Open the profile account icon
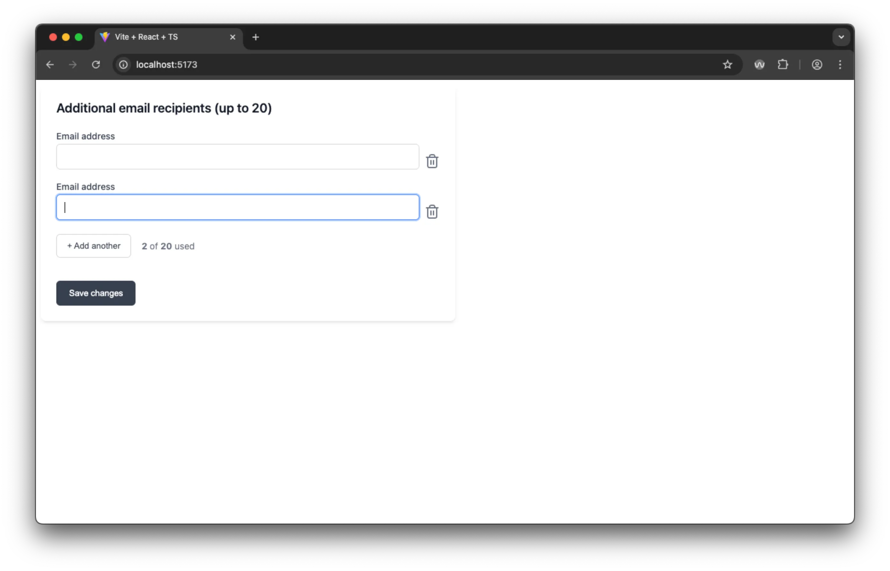Viewport: 890px width, 571px height. 817,65
